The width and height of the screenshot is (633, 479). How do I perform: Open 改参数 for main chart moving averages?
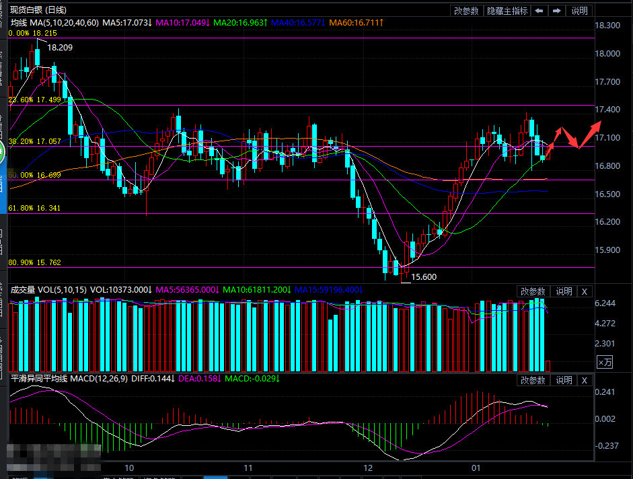coord(466,11)
